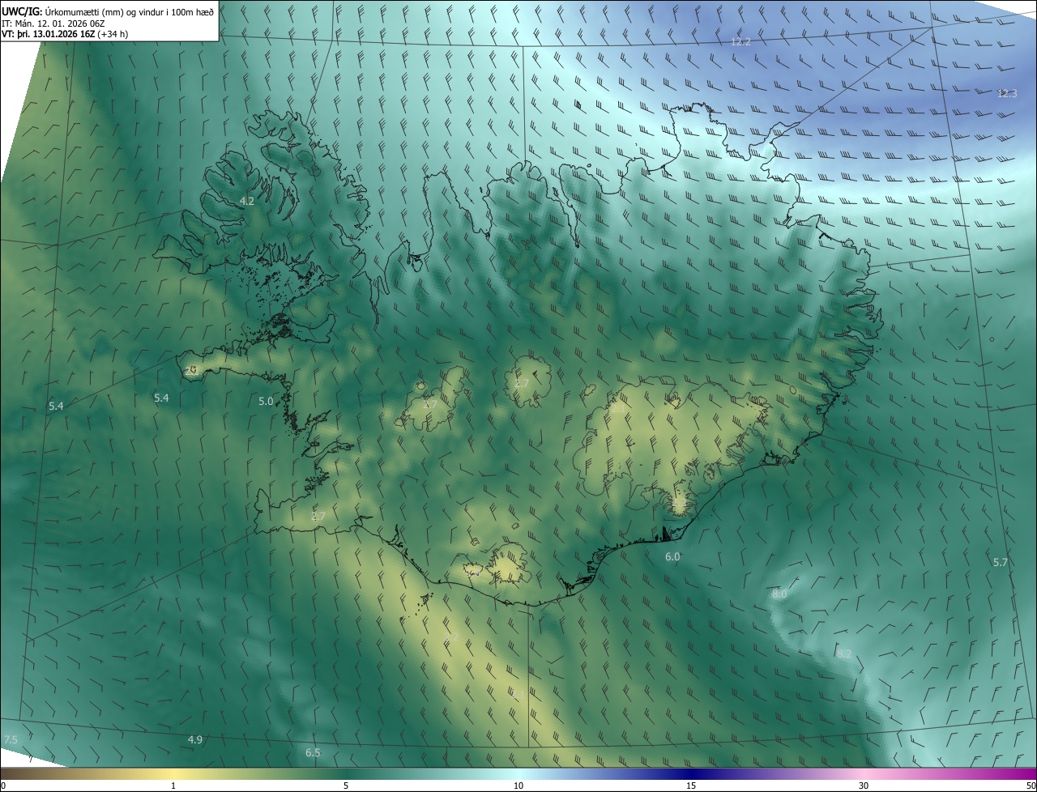Click the '15' tick on the color scale
1037x792 pixels.
pyautogui.click(x=691, y=786)
